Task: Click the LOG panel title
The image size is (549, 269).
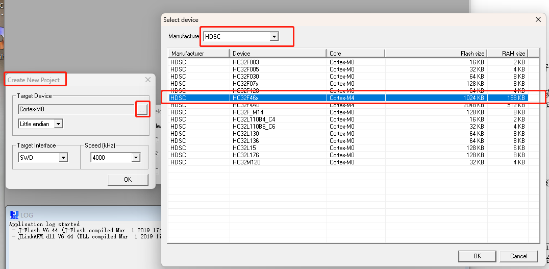Action: pos(27,215)
